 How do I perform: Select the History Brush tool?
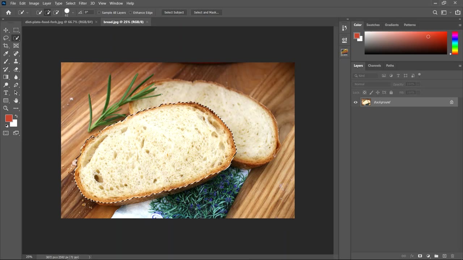coord(6,69)
